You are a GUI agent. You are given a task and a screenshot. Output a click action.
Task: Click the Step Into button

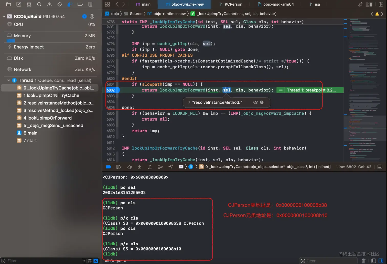coord(139,167)
